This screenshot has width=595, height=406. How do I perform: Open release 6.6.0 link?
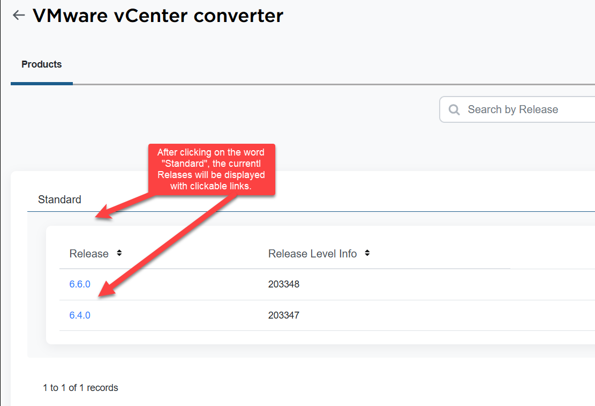click(80, 284)
